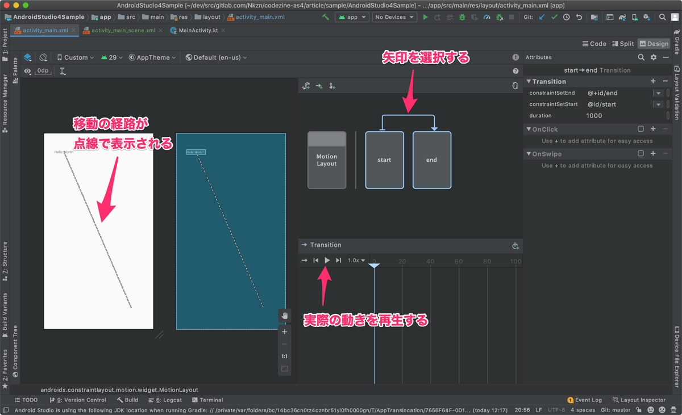682x415 pixels.
Task: Click the guidelines icon in design toolbar
Action: tap(63, 71)
